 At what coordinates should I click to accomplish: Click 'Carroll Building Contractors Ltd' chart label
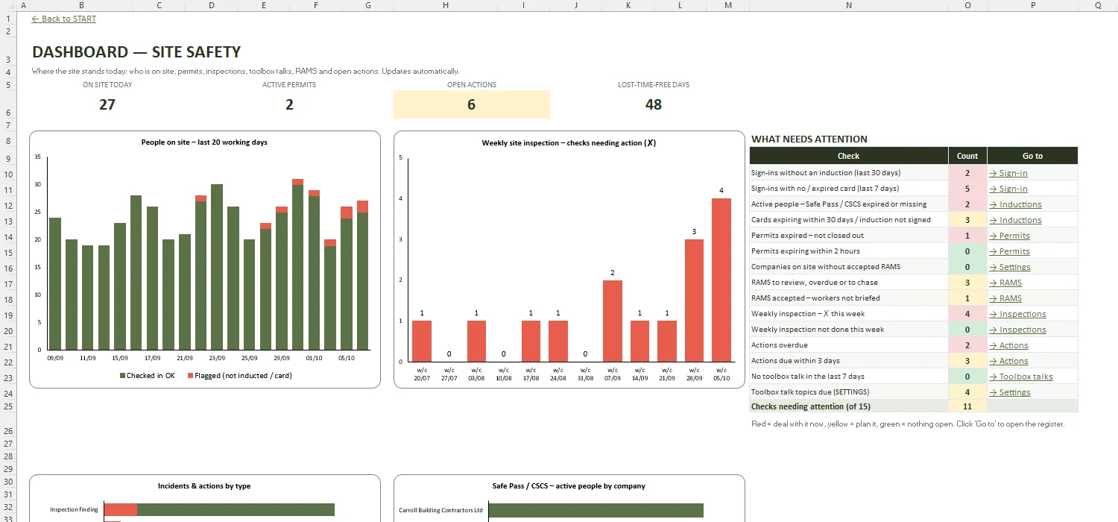coord(441,511)
